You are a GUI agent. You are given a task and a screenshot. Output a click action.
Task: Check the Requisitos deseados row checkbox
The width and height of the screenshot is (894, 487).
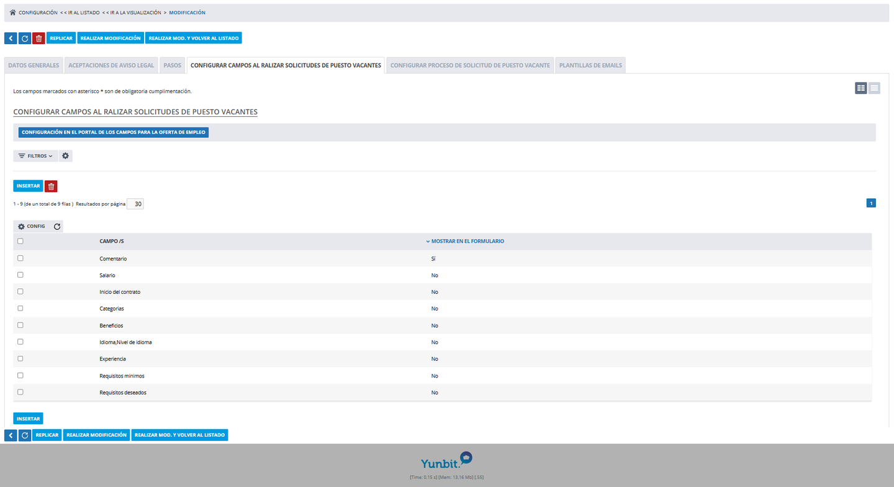(x=20, y=392)
